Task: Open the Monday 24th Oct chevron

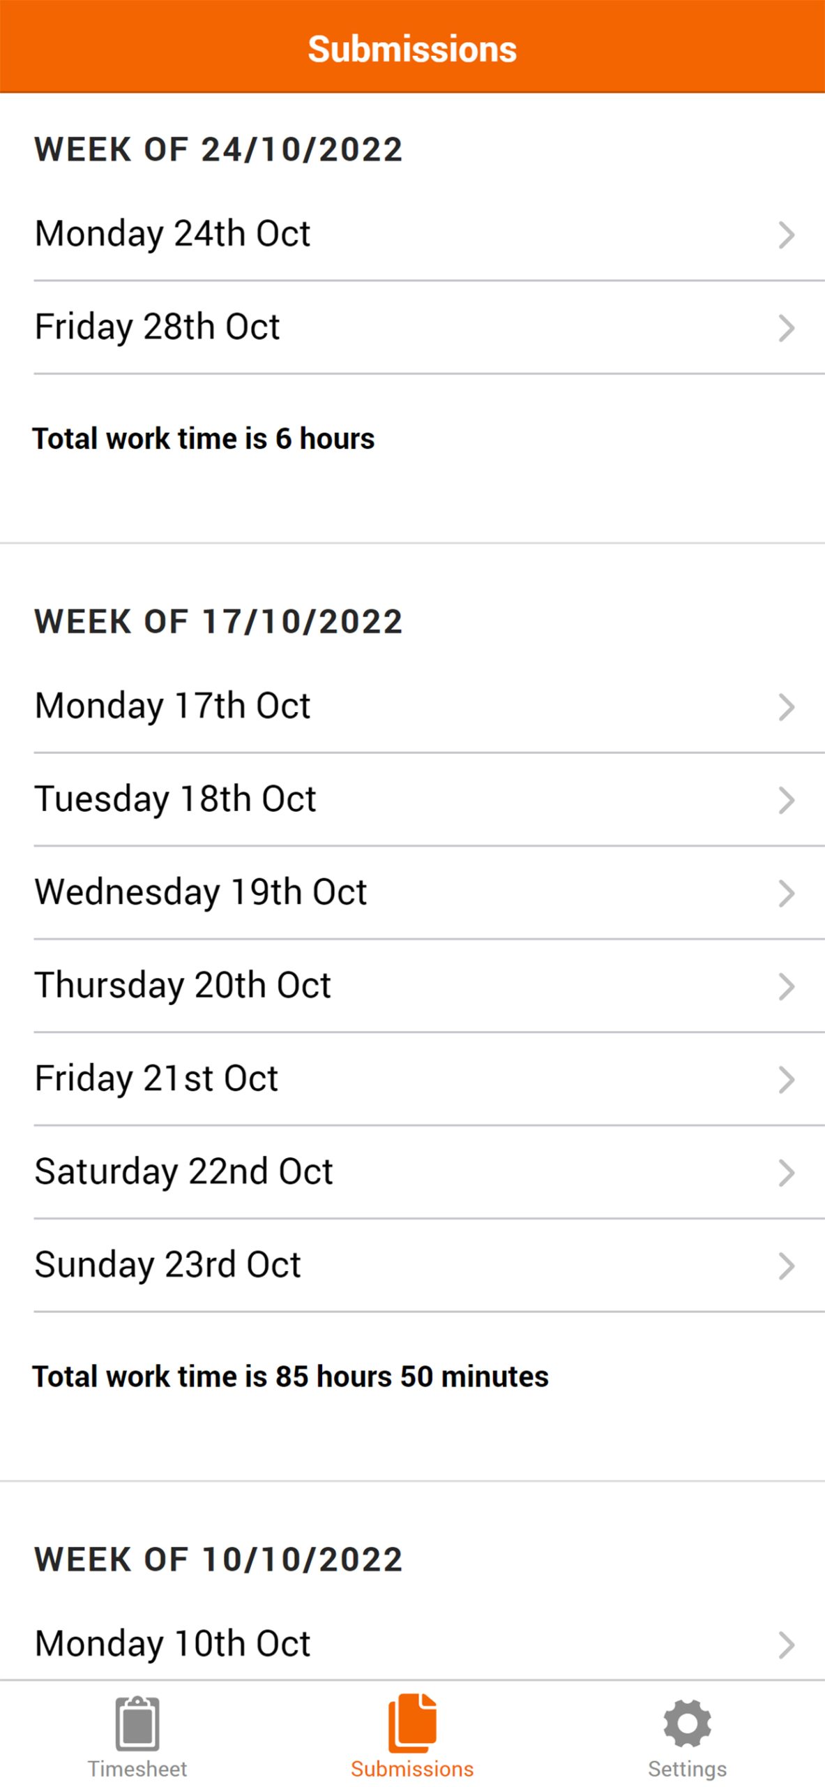Action: 786,235
